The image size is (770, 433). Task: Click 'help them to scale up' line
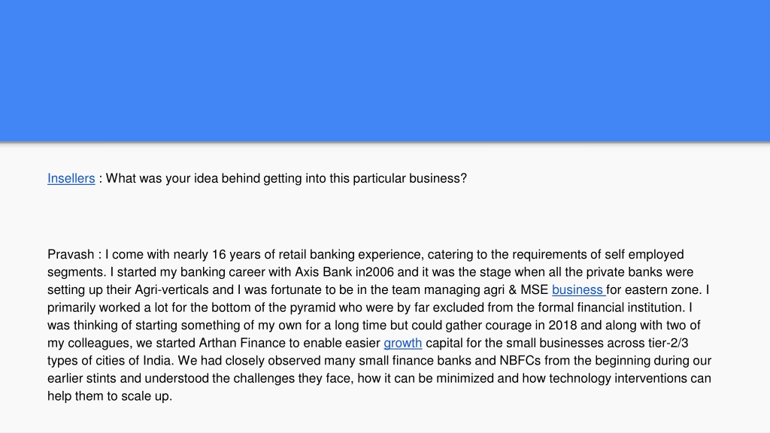(110, 395)
